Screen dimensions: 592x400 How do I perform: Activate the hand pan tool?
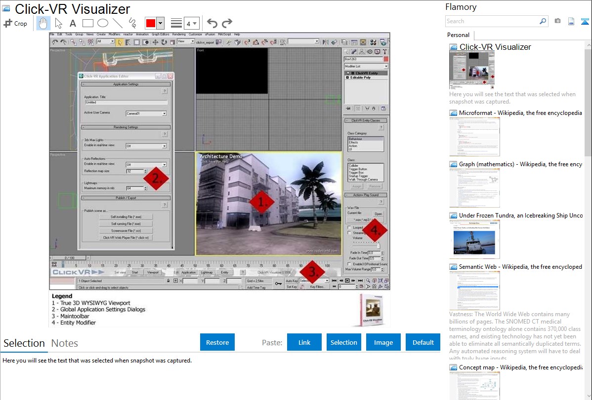click(x=43, y=23)
